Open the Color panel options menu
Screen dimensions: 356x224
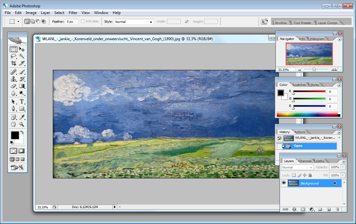pos(339,85)
